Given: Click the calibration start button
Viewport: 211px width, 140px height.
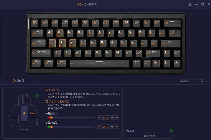Looking at the screenshot, I should [149, 136].
